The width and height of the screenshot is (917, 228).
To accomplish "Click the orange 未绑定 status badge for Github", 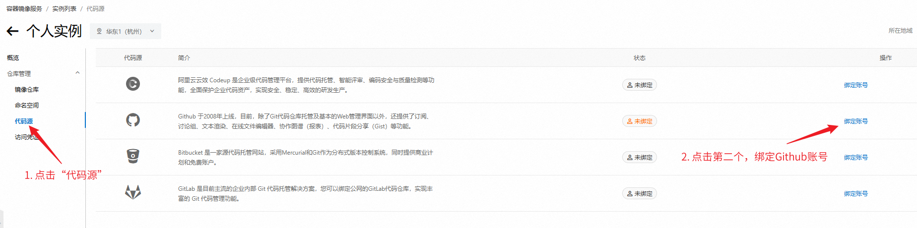I will [639, 121].
